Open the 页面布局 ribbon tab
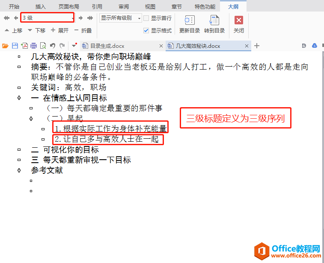 69,6
